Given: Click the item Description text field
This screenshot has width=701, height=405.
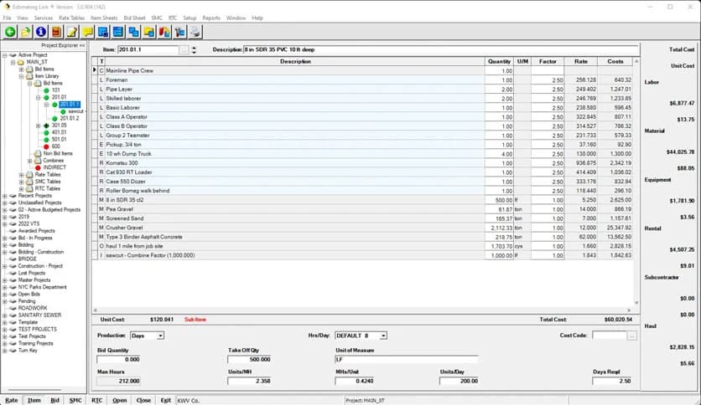Looking at the screenshot, I should pos(441,50).
